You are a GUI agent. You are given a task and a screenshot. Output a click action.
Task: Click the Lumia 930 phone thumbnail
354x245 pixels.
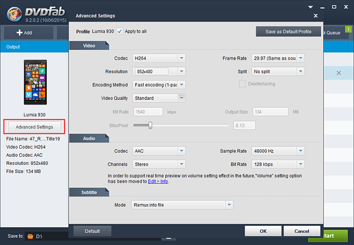pyautogui.click(x=35, y=82)
